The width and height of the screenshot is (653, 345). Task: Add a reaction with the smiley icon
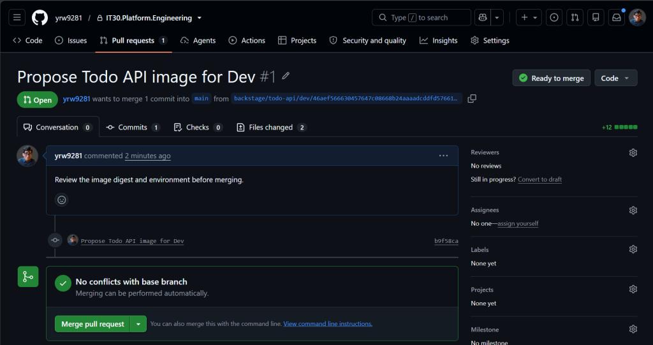(62, 200)
